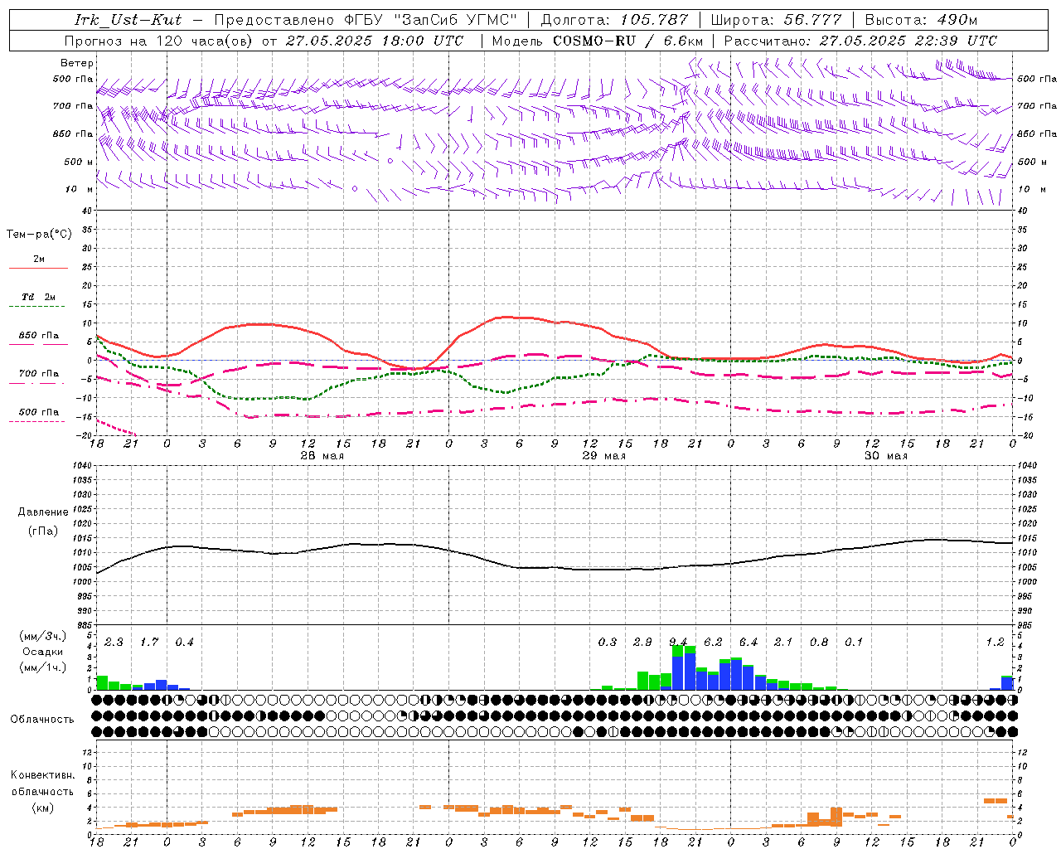Click the (мм/3ч.) precipitation unit label
Screen dimensions: 1061x849
tap(42, 636)
